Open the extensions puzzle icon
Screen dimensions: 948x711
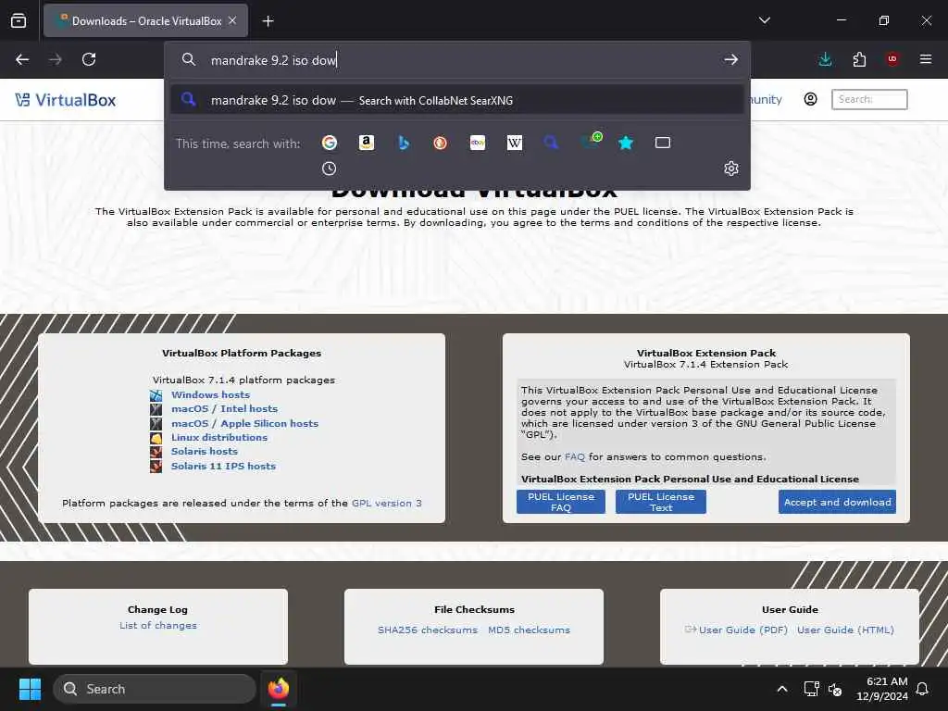[859, 59]
